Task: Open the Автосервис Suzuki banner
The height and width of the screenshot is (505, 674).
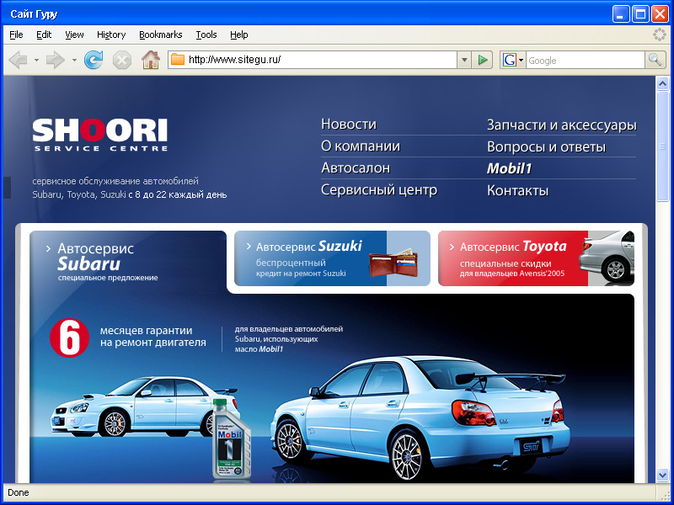Action: pos(332,258)
